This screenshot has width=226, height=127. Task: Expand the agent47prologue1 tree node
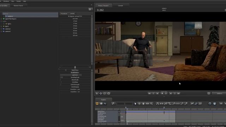pyautogui.click(x=1, y=19)
